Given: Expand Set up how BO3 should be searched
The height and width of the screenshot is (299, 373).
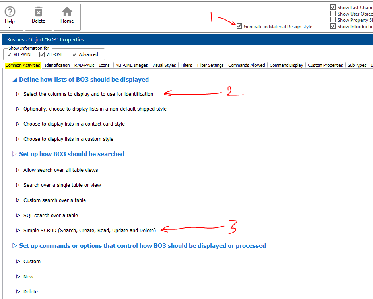Looking at the screenshot, I should point(15,154).
